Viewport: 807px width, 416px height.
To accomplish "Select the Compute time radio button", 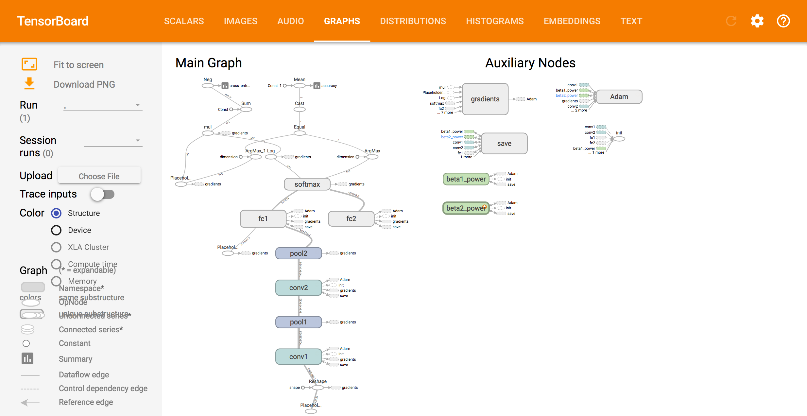I will [x=56, y=264].
